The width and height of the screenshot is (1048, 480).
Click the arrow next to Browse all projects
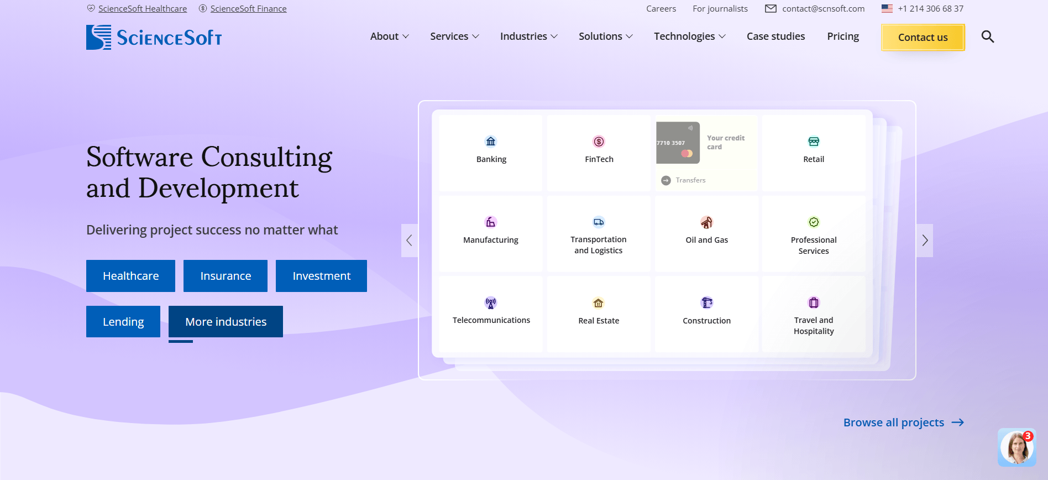click(x=958, y=422)
